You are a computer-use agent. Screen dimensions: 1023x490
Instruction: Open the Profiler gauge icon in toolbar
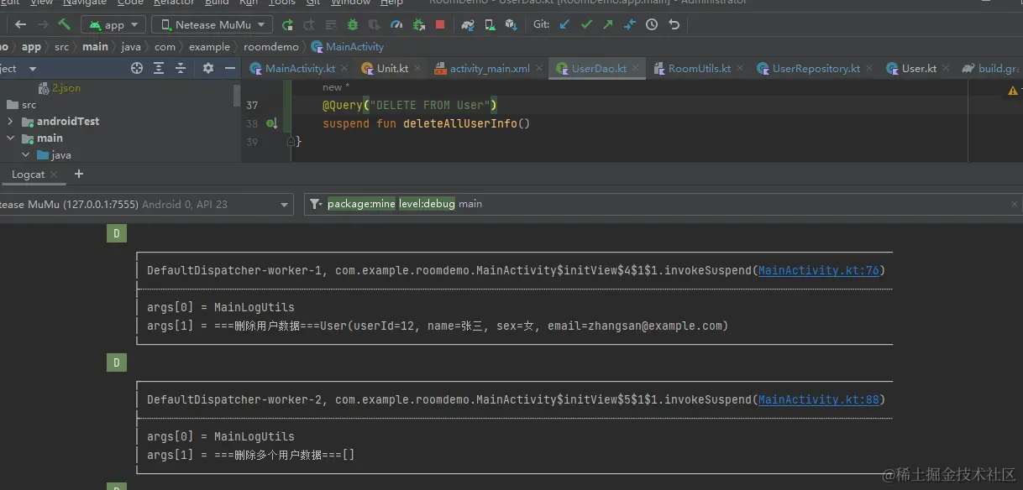click(396, 25)
